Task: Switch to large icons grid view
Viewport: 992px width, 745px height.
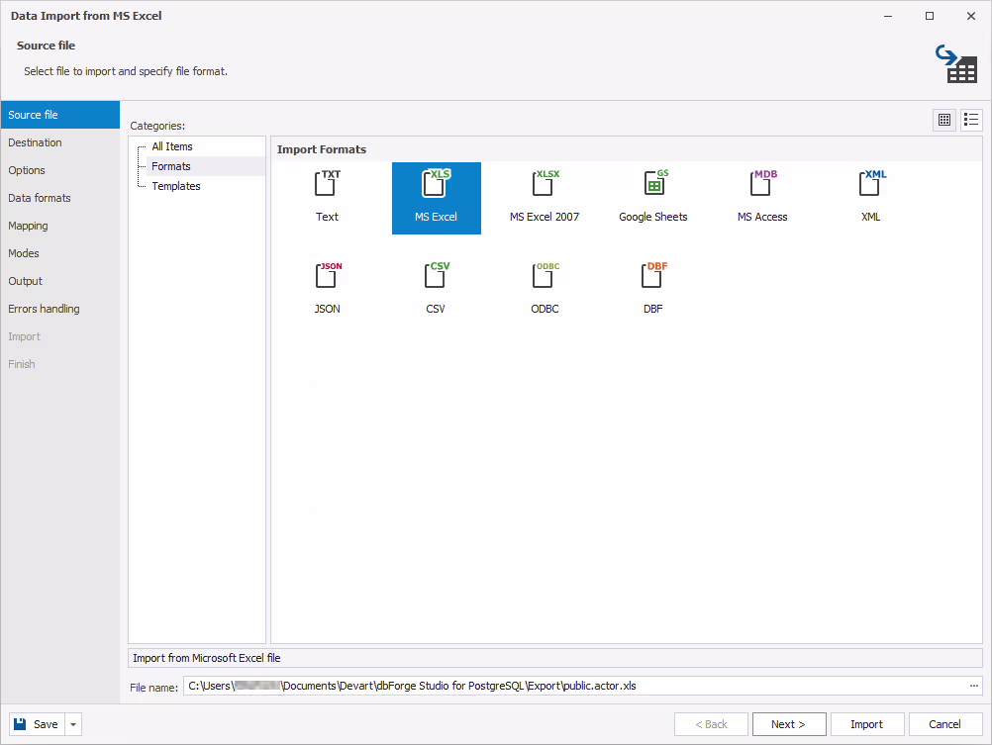Action: [x=944, y=120]
